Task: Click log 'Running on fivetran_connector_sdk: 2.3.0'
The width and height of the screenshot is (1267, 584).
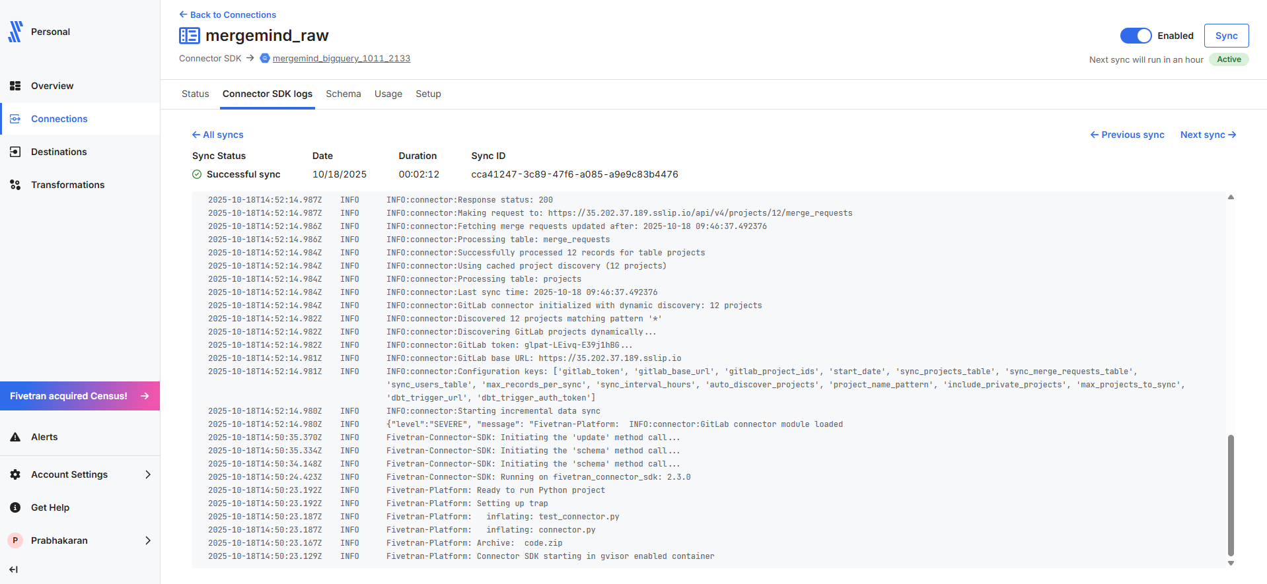Action: click(x=538, y=477)
